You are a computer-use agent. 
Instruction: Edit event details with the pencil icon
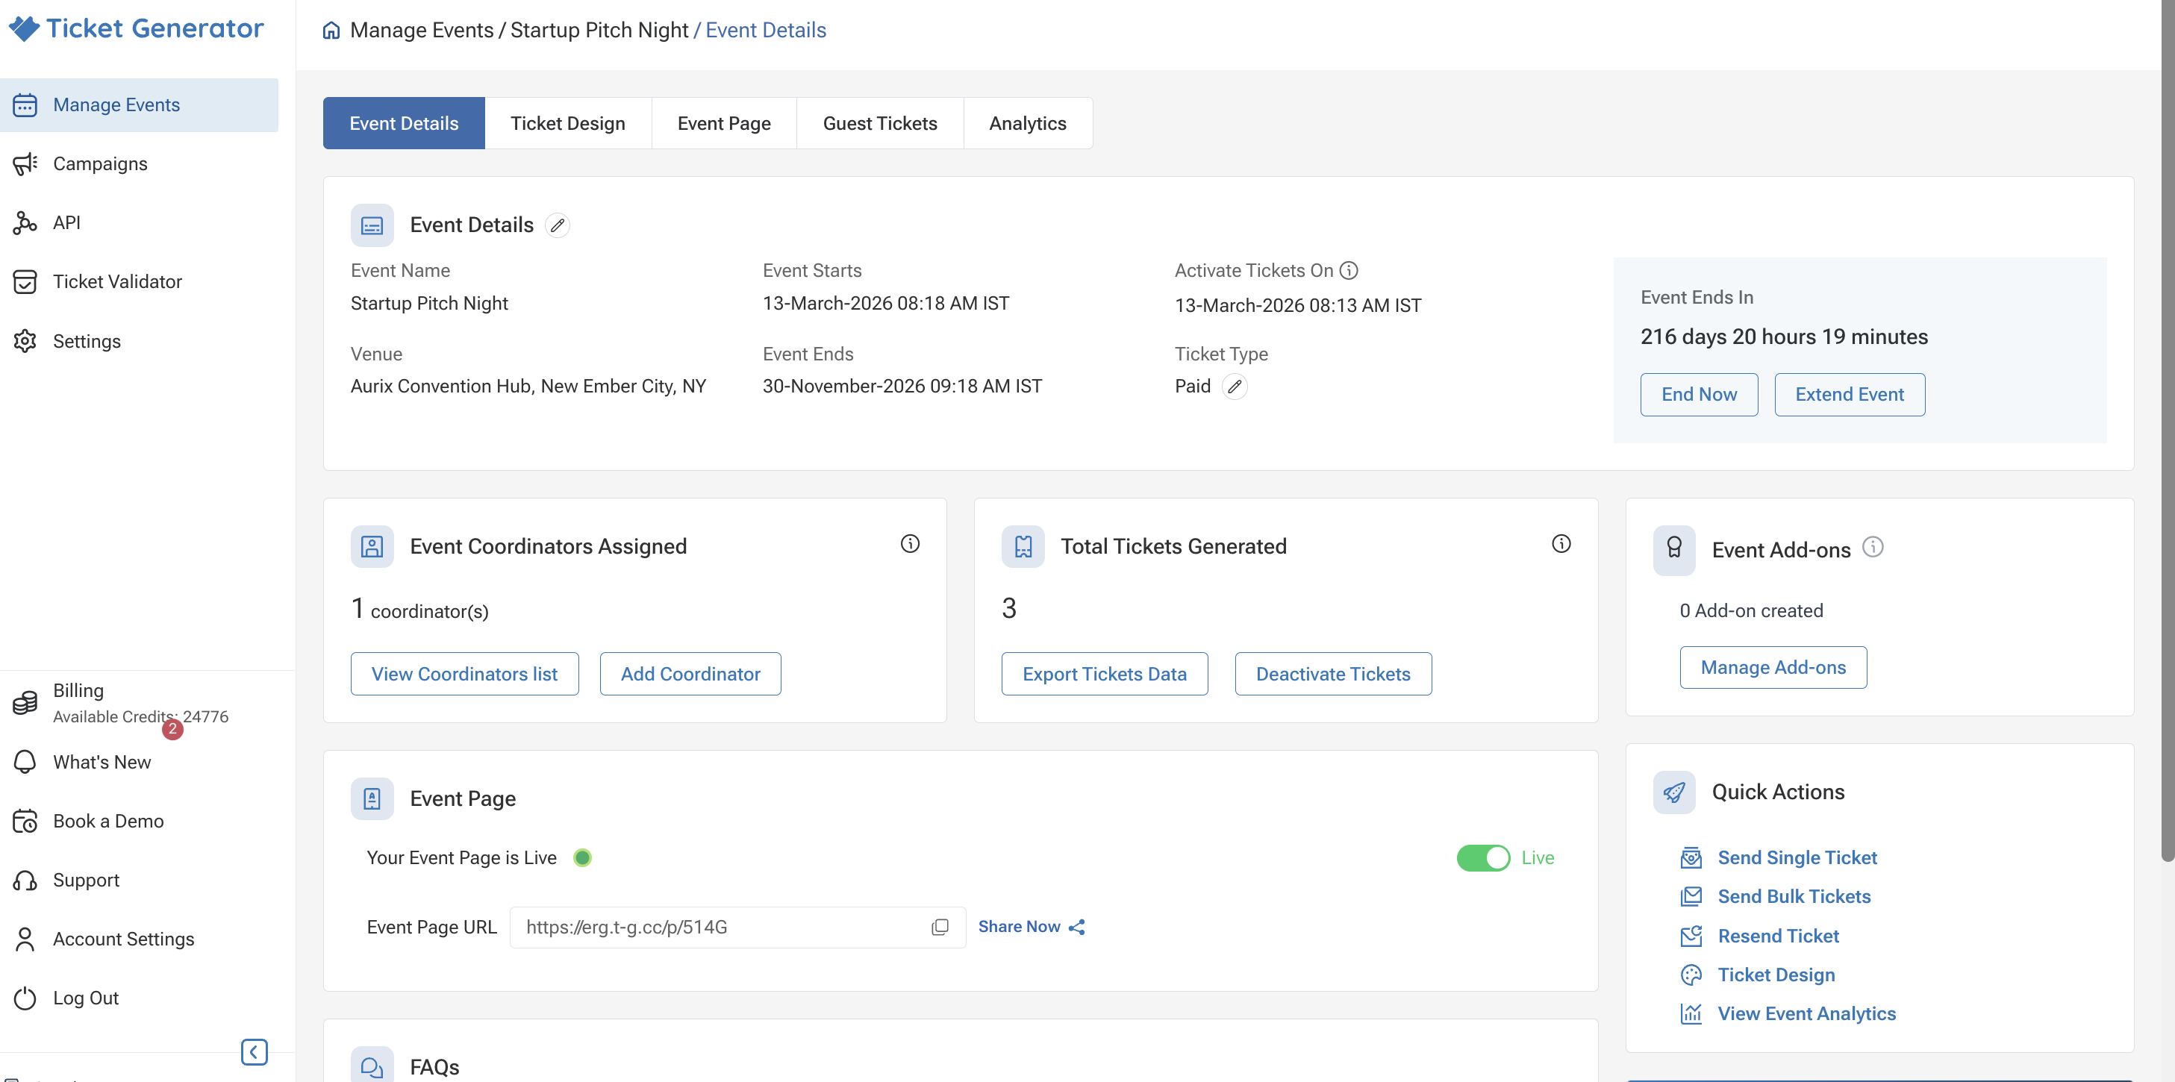[558, 225]
